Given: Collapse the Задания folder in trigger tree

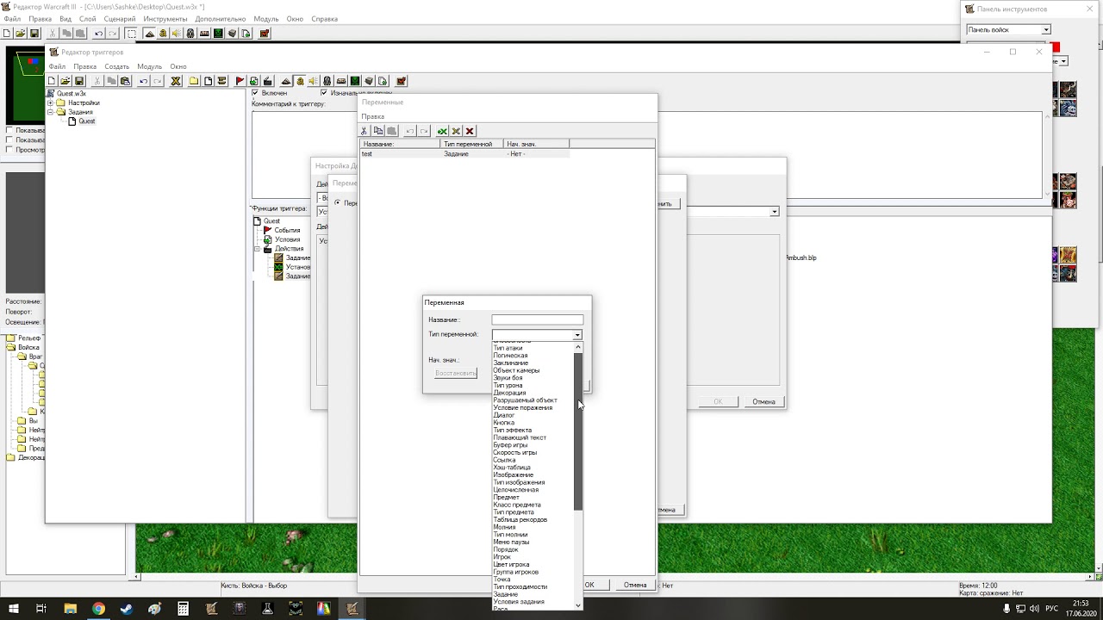Looking at the screenshot, I should (x=51, y=112).
